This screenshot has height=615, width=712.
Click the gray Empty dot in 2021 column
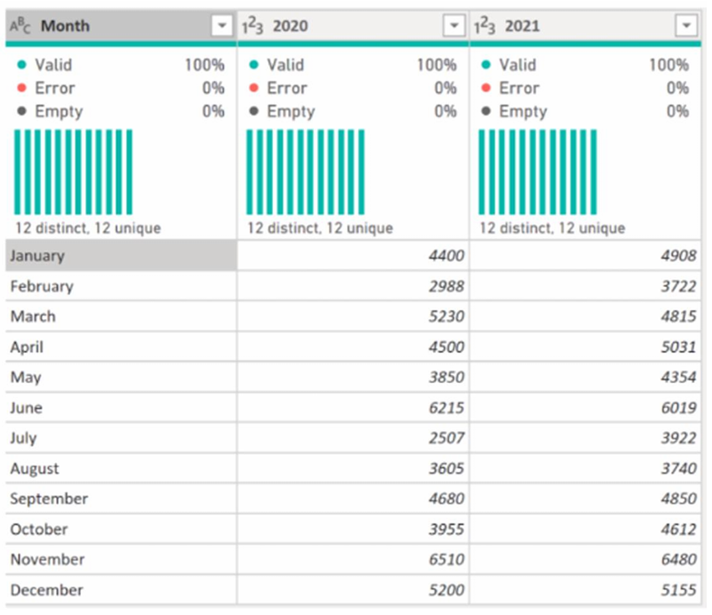click(486, 111)
